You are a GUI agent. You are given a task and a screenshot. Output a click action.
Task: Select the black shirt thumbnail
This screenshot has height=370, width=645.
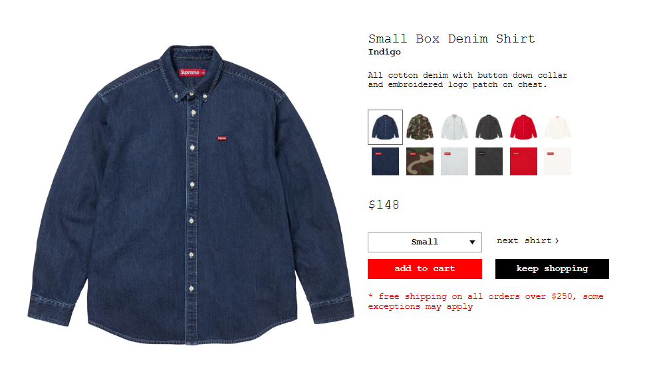(489, 127)
